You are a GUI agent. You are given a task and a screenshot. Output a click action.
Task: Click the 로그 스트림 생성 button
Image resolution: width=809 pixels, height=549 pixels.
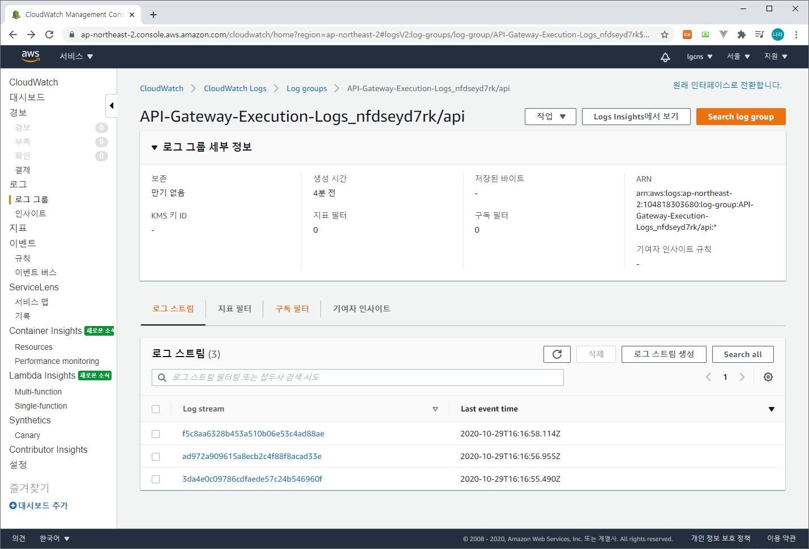[x=664, y=354]
